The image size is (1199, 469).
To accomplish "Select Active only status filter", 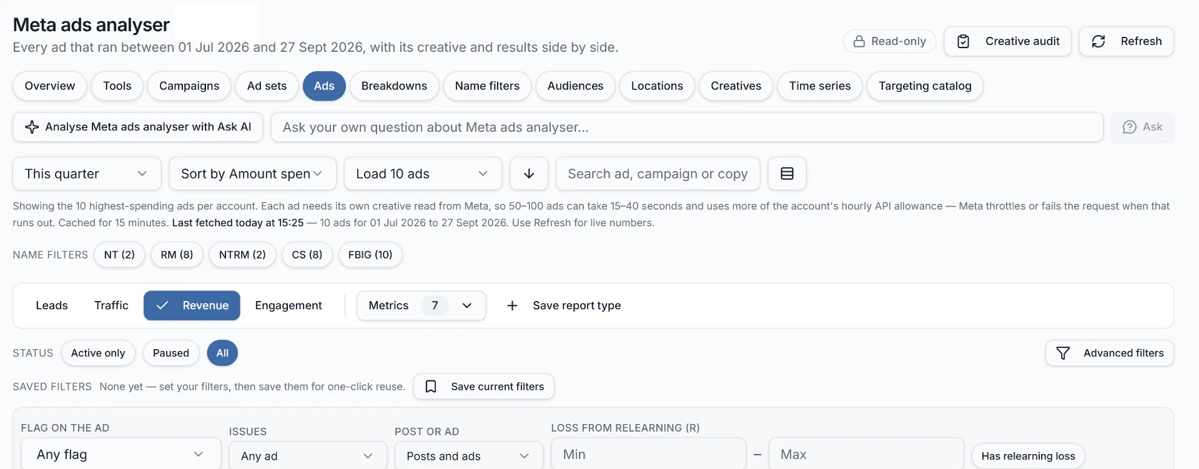I will [x=98, y=353].
